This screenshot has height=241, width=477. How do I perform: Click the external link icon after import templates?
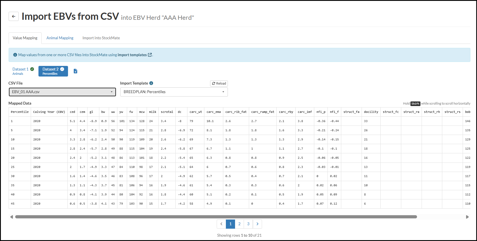click(150, 55)
